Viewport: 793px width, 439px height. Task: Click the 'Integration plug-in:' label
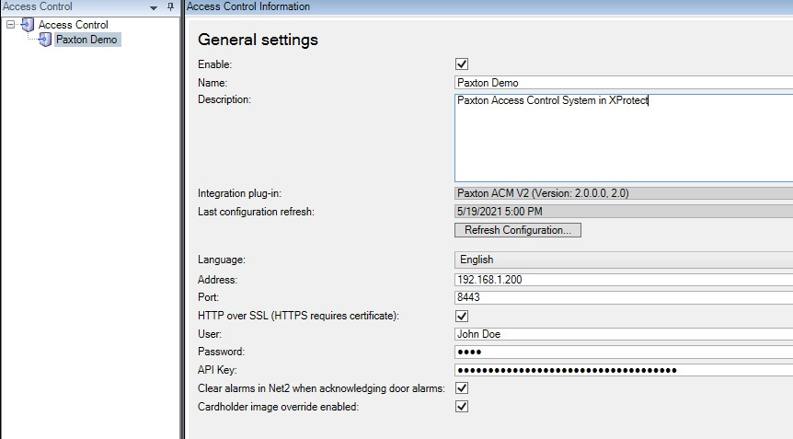tap(239, 193)
